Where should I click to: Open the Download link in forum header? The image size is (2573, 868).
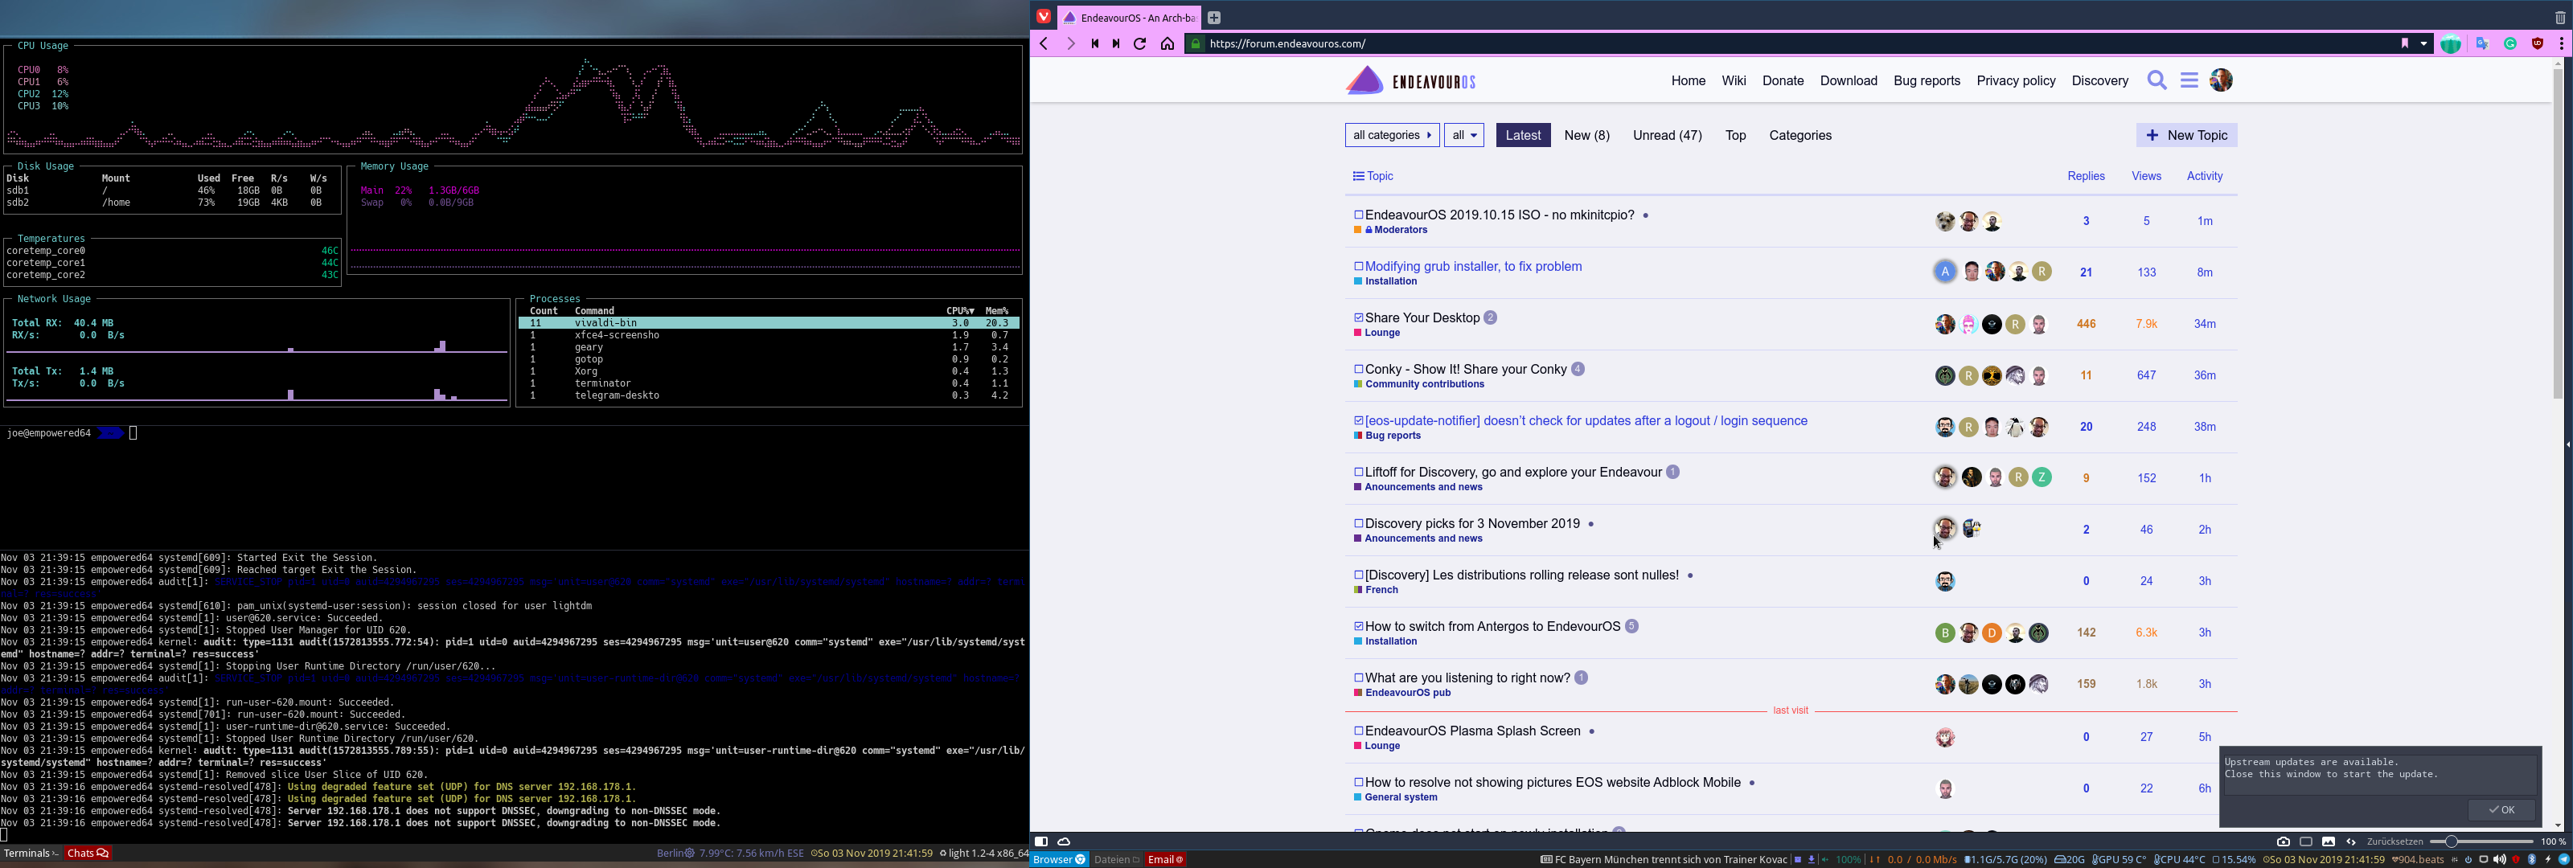1848,81
